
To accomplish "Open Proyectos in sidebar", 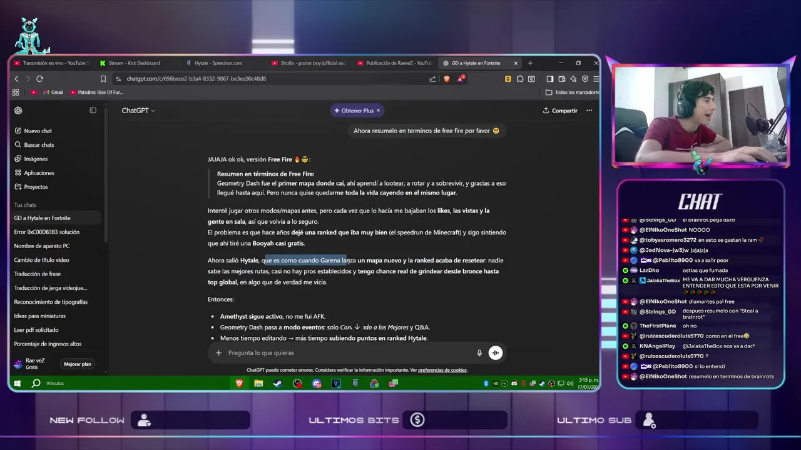I will [x=31, y=187].
